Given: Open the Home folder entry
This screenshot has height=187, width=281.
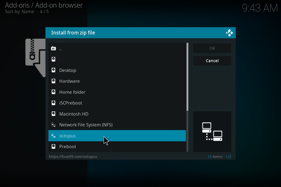Looking at the screenshot, I should tap(117, 92).
